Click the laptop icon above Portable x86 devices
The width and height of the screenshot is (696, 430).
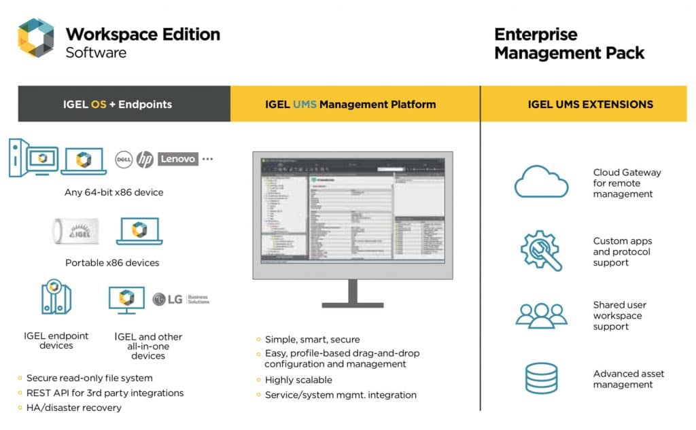[139, 231]
